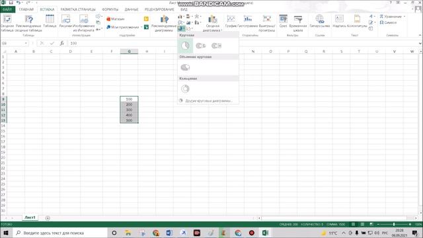Undo the last action
Screen dimensions: 423x238
point(18,3)
